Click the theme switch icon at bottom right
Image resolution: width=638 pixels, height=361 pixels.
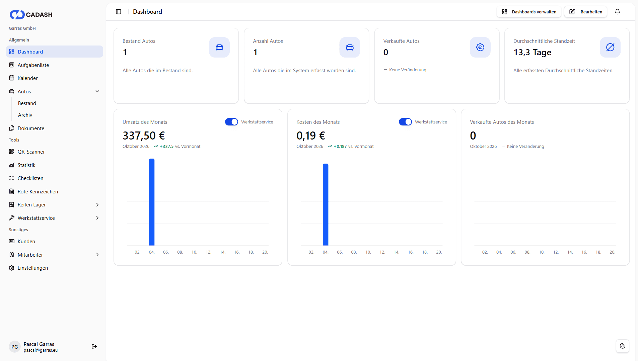pos(623,346)
